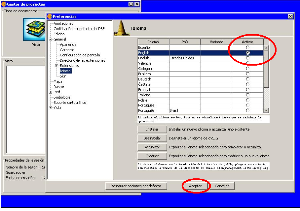Select the Polski language row

point(201,100)
